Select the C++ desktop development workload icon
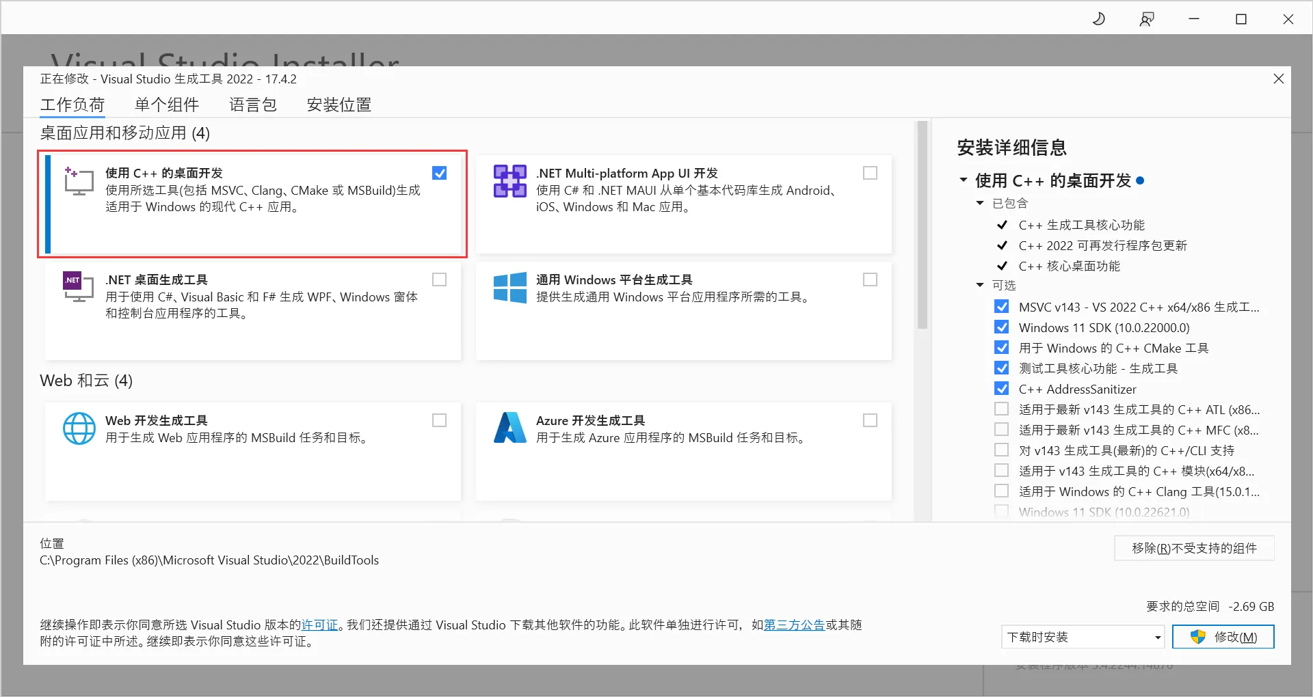 tap(78, 181)
